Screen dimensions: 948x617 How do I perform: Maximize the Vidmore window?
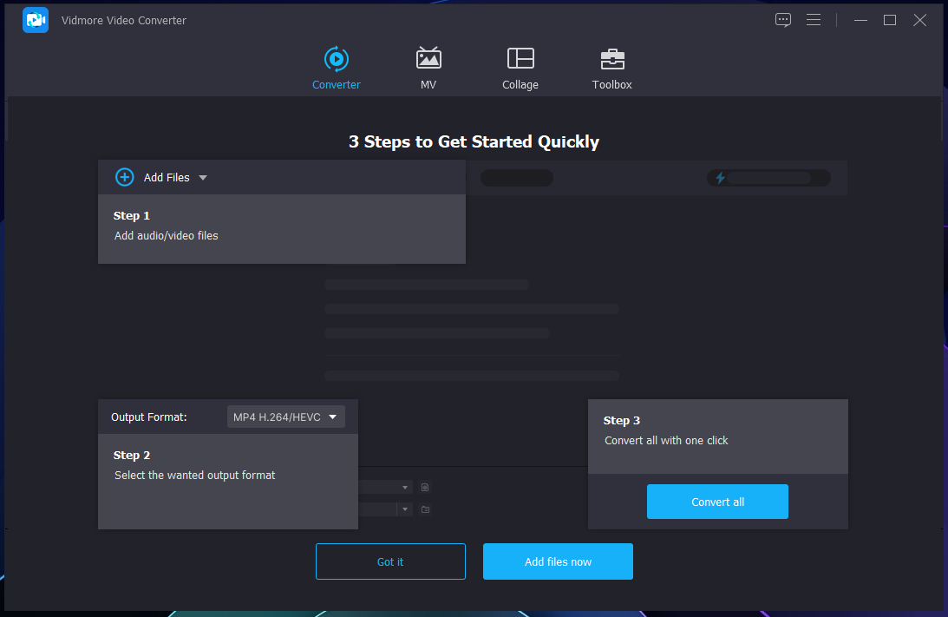click(890, 20)
